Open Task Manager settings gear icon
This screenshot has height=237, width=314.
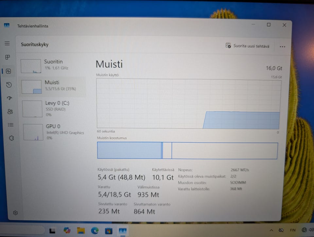click(15, 213)
